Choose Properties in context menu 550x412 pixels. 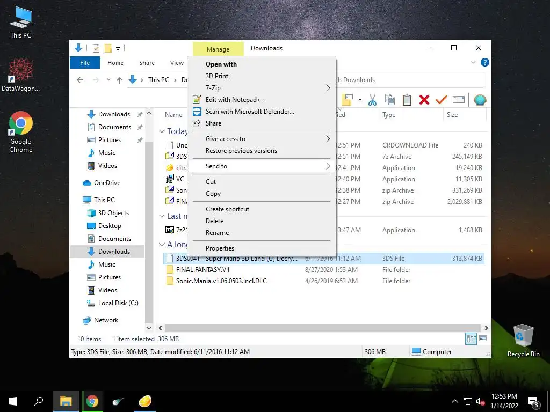tap(220, 248)
